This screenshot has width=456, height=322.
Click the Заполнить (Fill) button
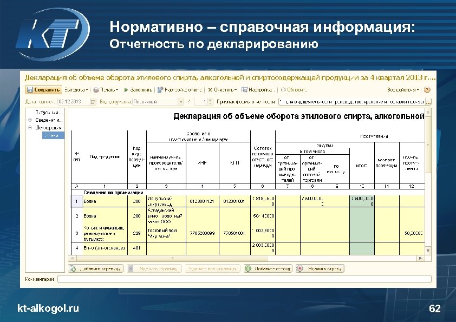click(138, 90)
